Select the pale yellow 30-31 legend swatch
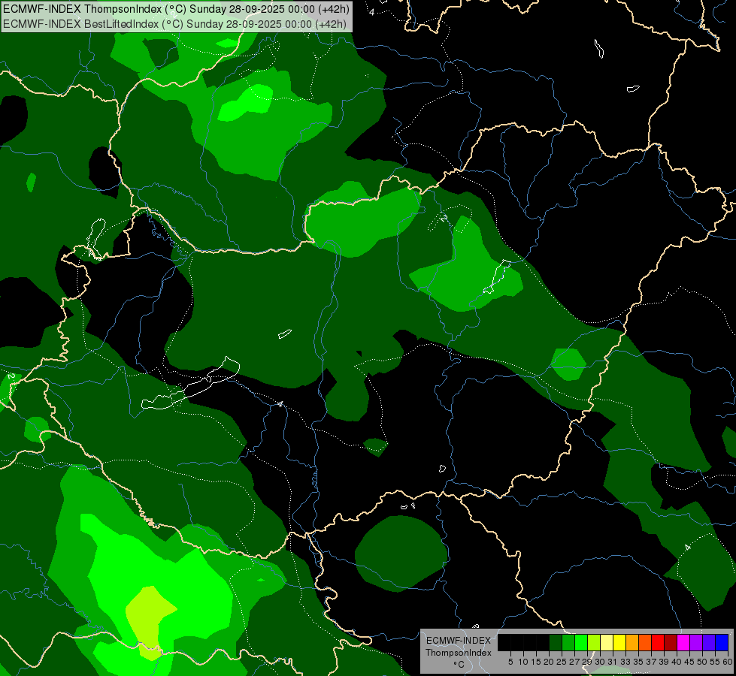This screenshot has height=676, width=736. pos(606,642)
